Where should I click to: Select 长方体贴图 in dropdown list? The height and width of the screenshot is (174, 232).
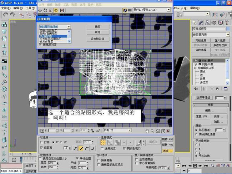point(53,42)
